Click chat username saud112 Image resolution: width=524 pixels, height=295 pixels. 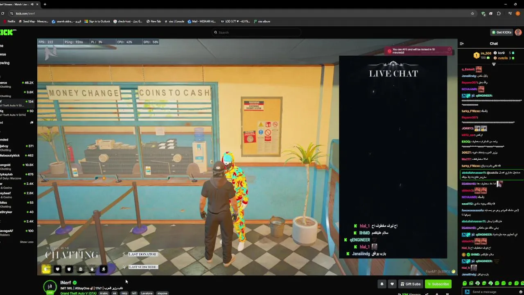coord(467,204)
